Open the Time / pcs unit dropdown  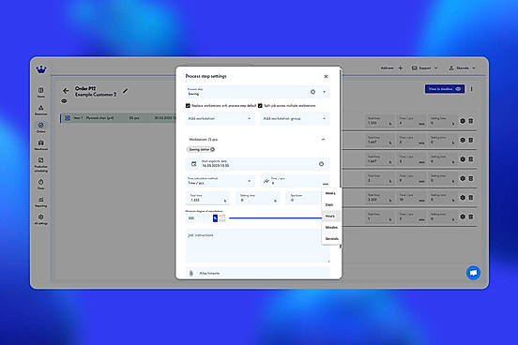(326, 184)
